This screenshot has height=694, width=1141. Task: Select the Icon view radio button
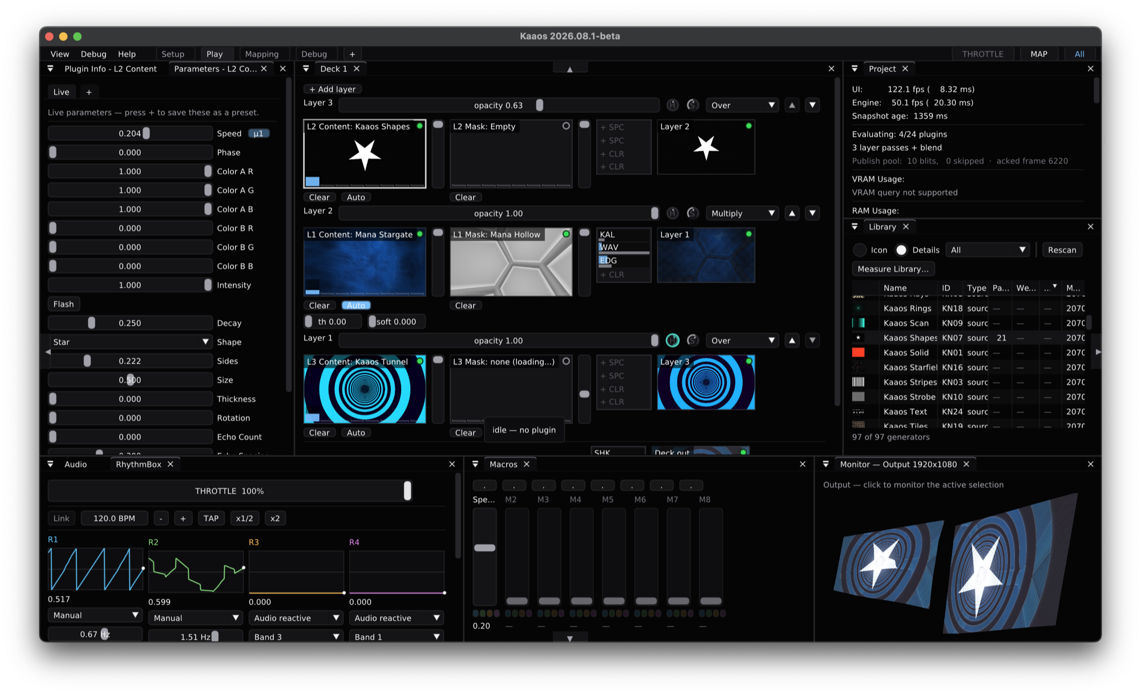860,250
